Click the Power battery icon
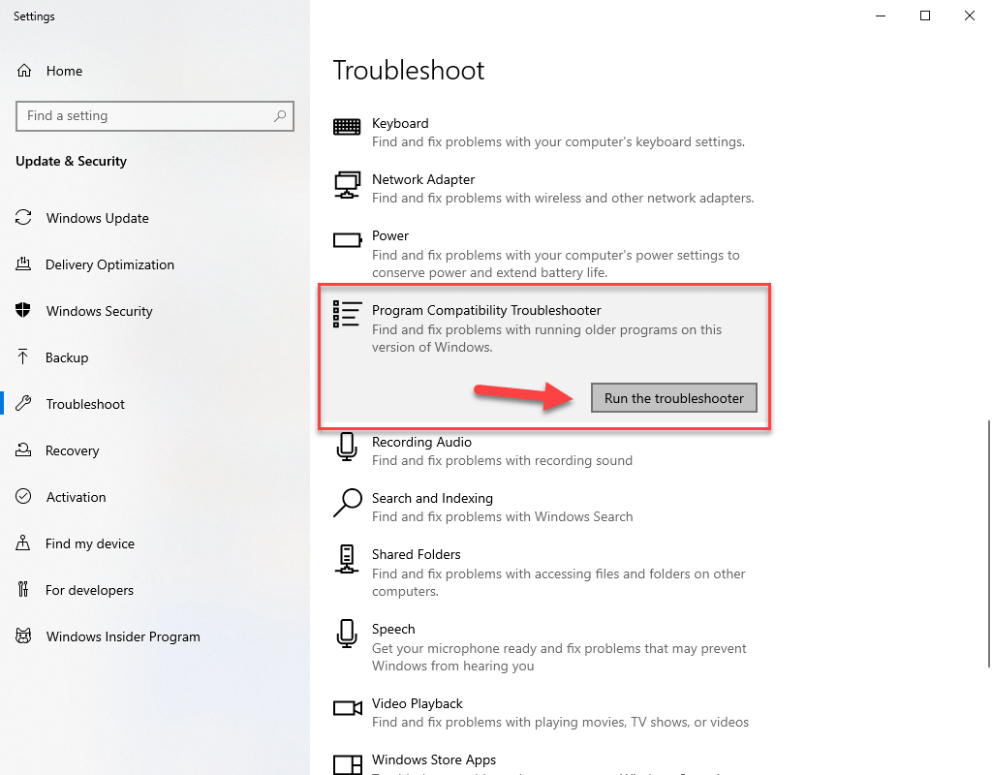The image size is (992, 775). [x=348, y=240]
